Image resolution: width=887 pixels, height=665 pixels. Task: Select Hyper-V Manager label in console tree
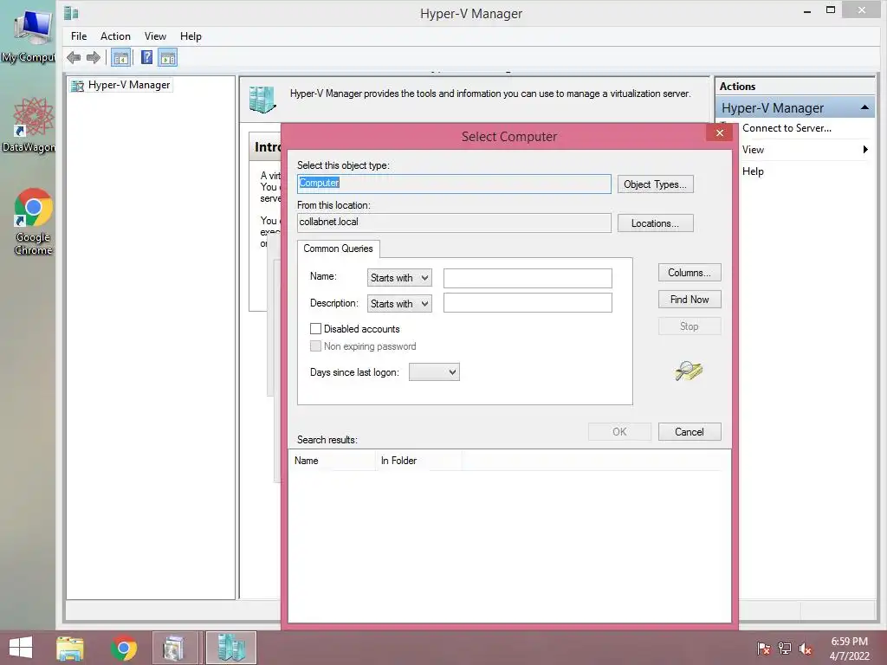(x=129, y=85)
